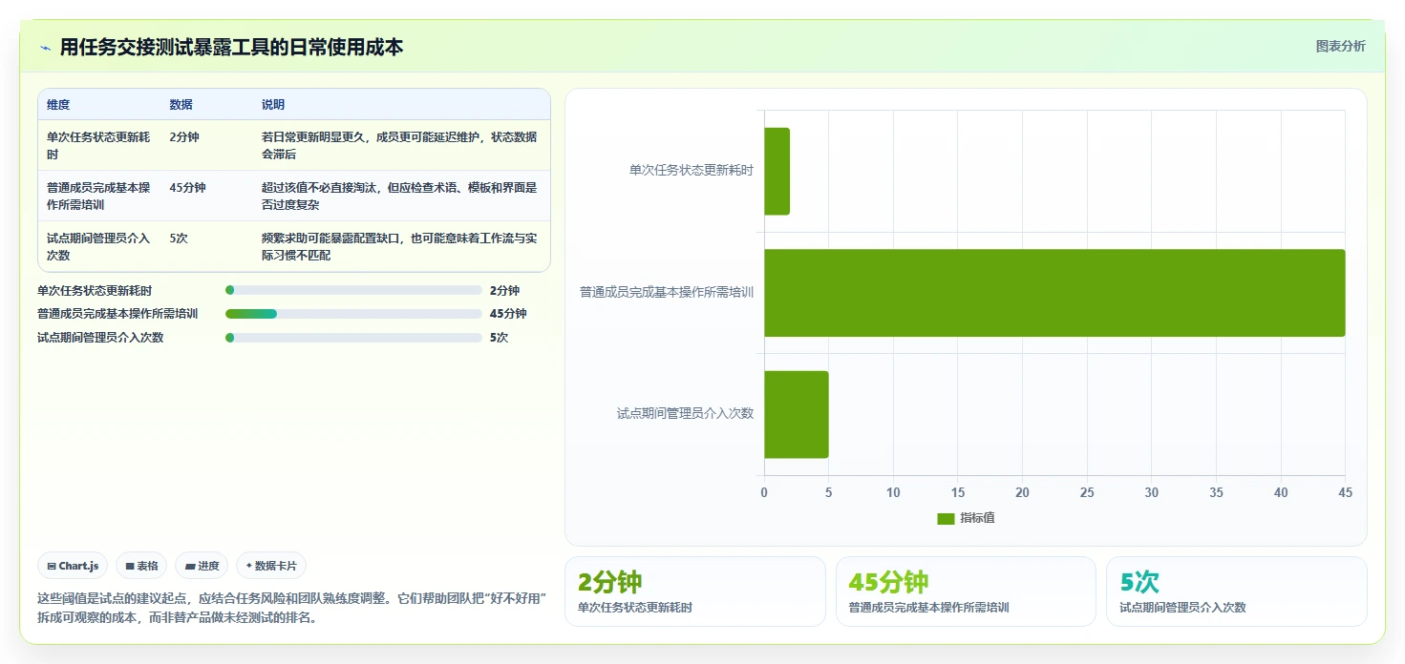Image resolution: width=1405 pixels, height=664 pixels.
Task: Click chart axis label 普通成员完成基本操作所需培训
Action: coord(667,293)
